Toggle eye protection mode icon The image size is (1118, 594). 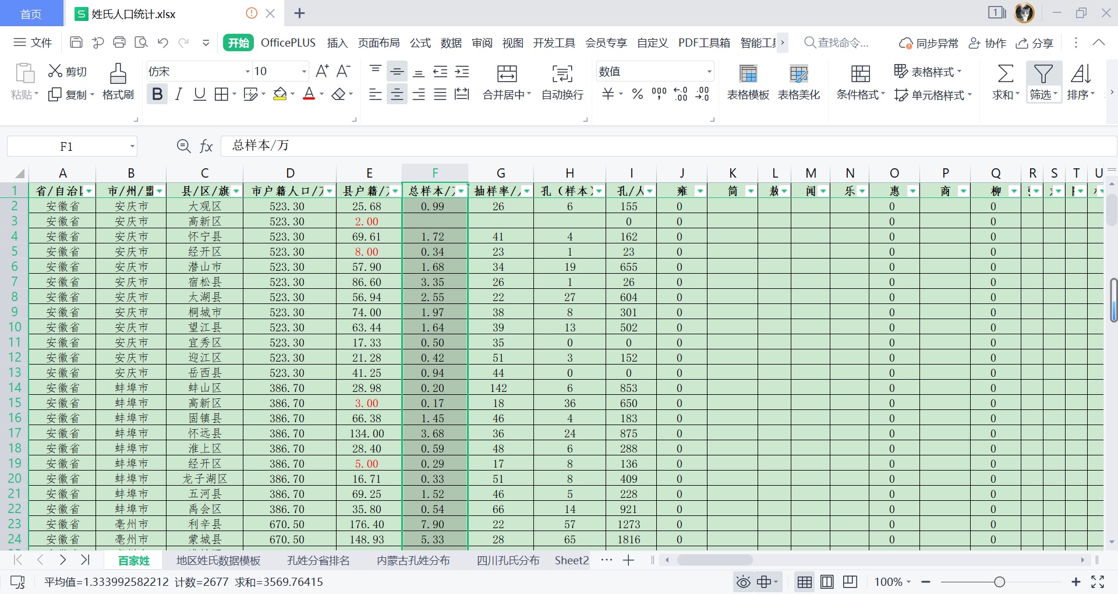(x=744, y=582)
